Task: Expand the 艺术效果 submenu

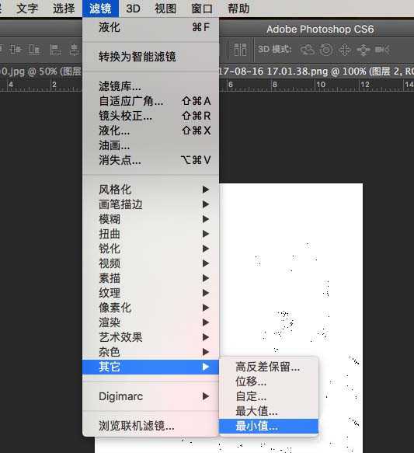Action: coord(151,337)
